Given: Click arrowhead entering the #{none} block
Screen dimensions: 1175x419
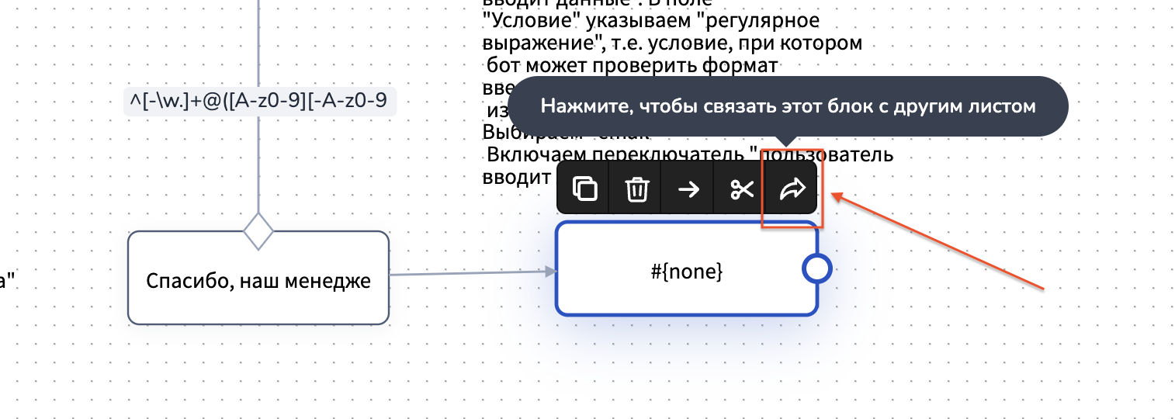Looking at the screenshot, I should [x=551, y=271].
